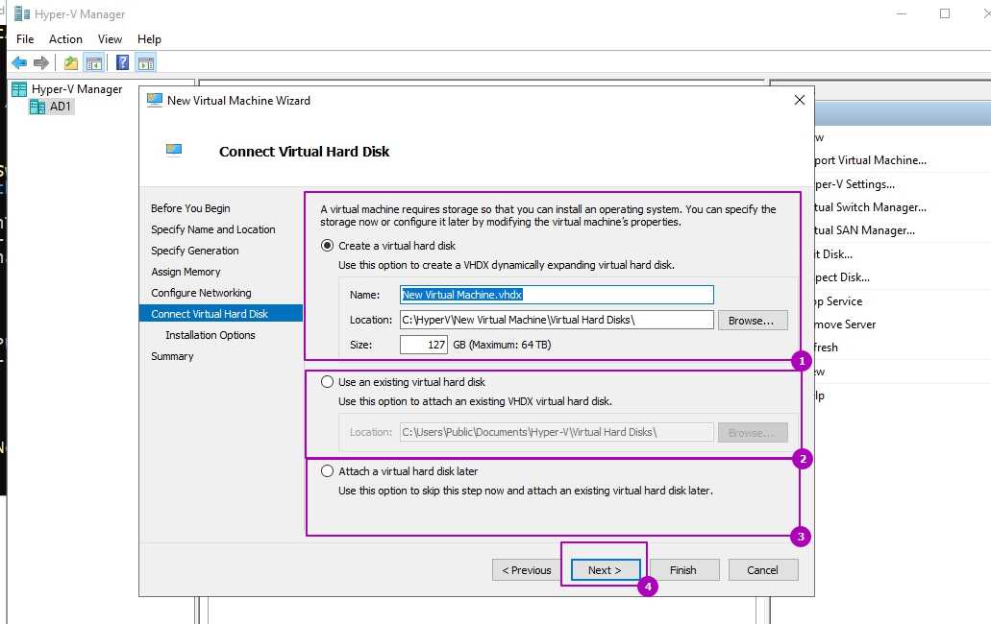Click the blue Help question mark icon
The image size is (991, 624).
click(123, 62)
